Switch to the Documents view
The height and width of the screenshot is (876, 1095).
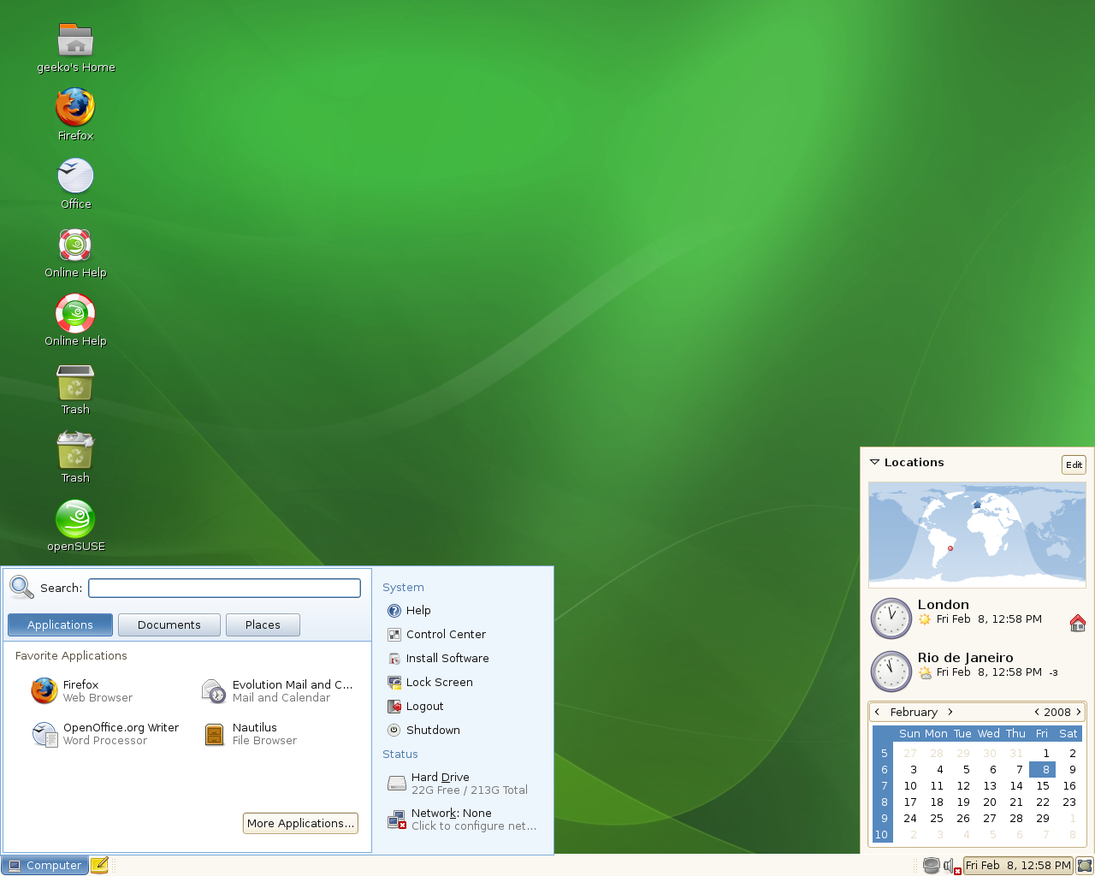pyautogui.click(x=169, y=624)
